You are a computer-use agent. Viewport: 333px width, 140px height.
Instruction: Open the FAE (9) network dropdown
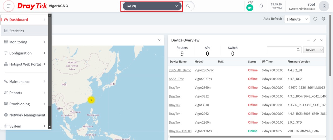click(x=152, y=6)
